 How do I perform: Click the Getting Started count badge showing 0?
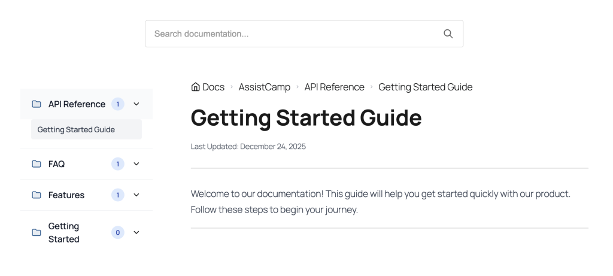point(118,233)
